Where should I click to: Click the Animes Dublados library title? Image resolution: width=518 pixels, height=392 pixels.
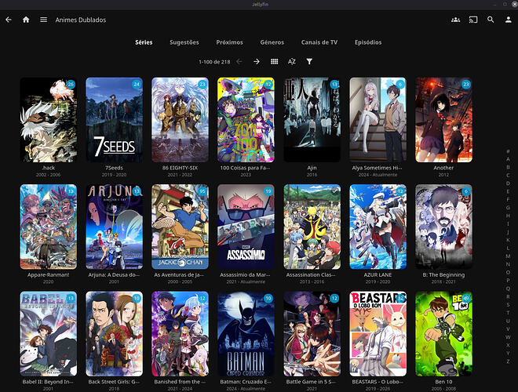(81, 20)
